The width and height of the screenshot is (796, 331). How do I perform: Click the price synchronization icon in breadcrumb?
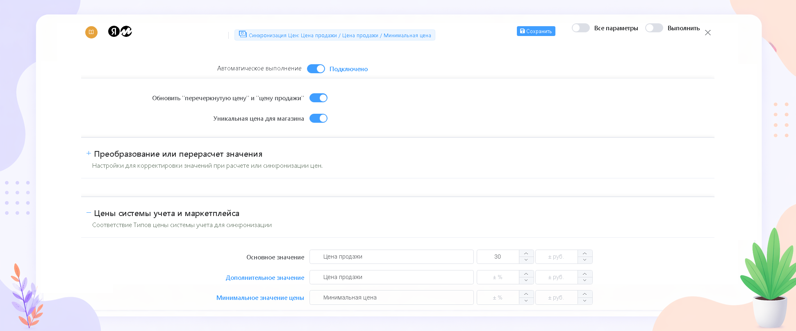coord(243,34)
